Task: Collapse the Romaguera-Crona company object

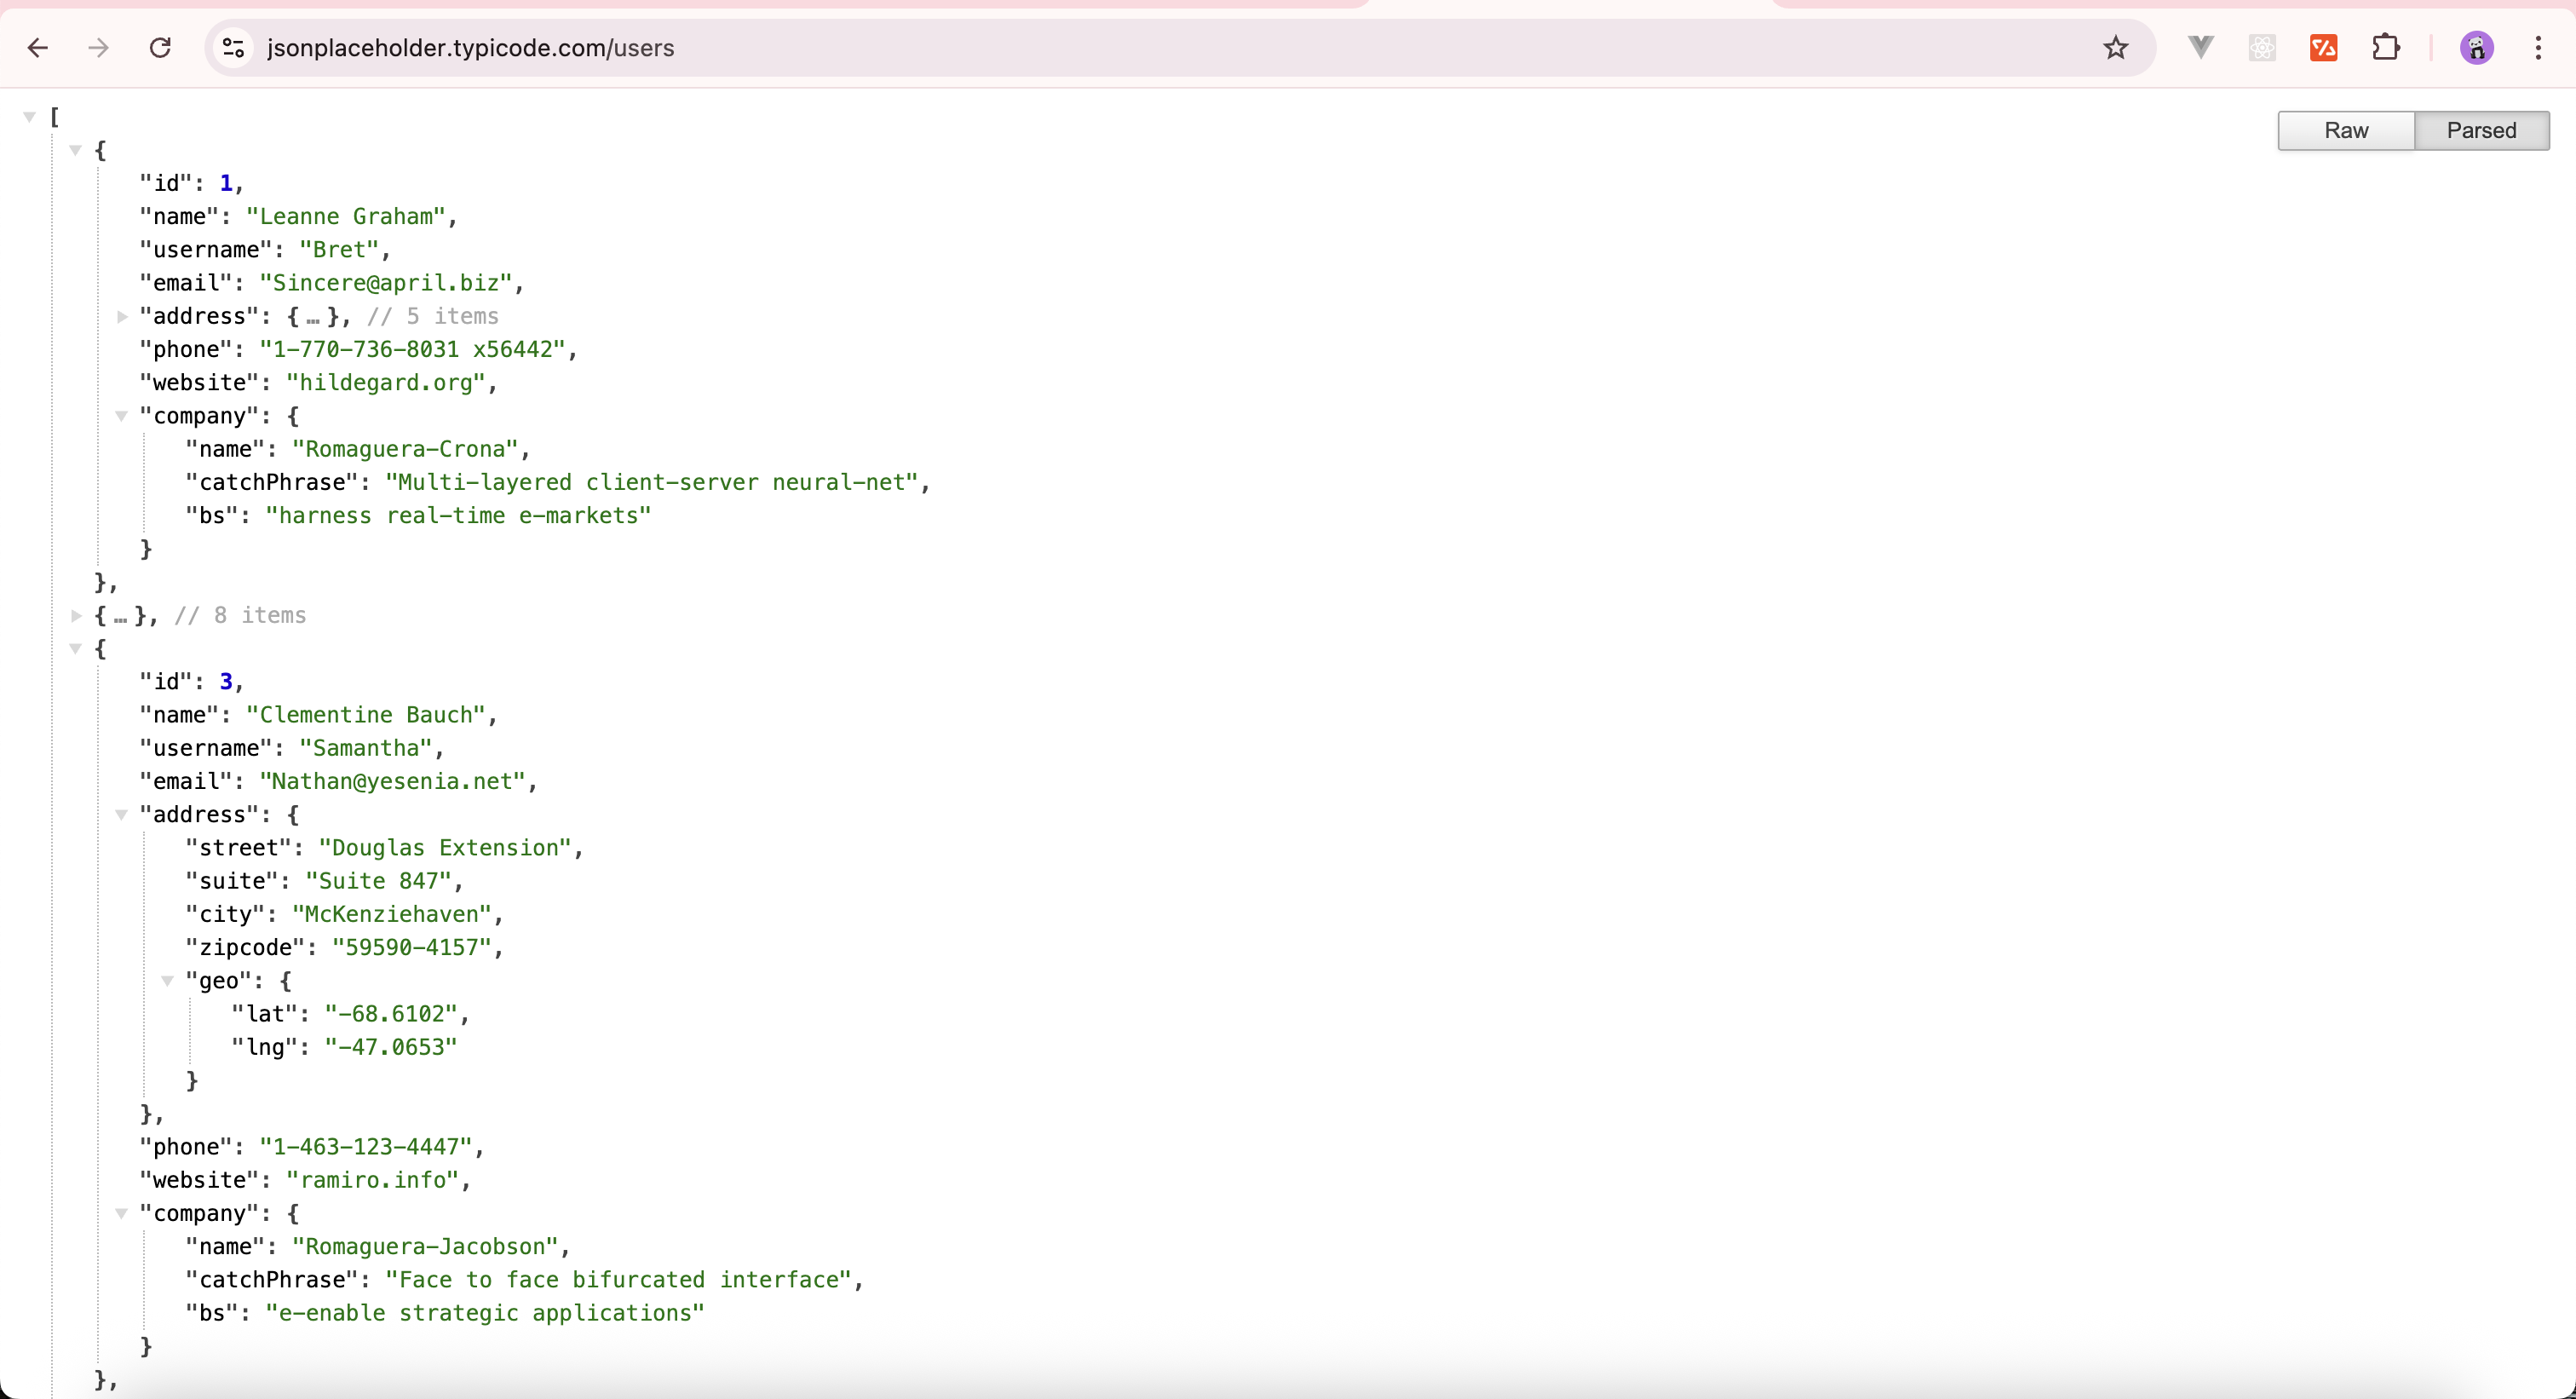Action: pos(121,416)
